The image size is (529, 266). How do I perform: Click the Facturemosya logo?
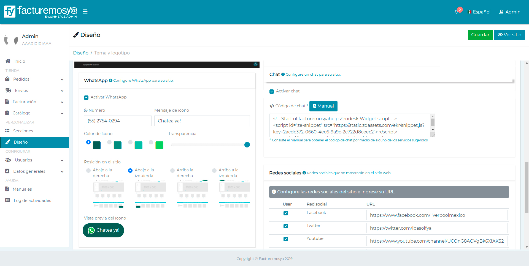pyautogui.click(x=41, y=12)
